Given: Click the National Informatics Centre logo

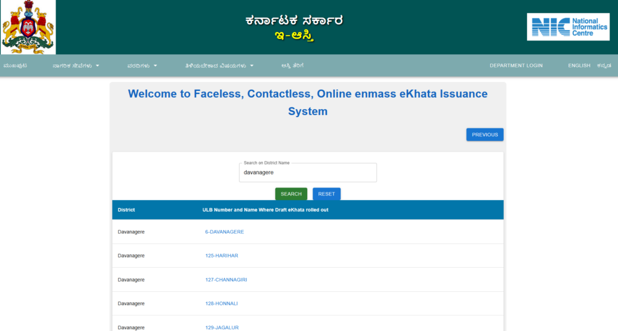Looking at the screenshot, I should tap(568, 27).
